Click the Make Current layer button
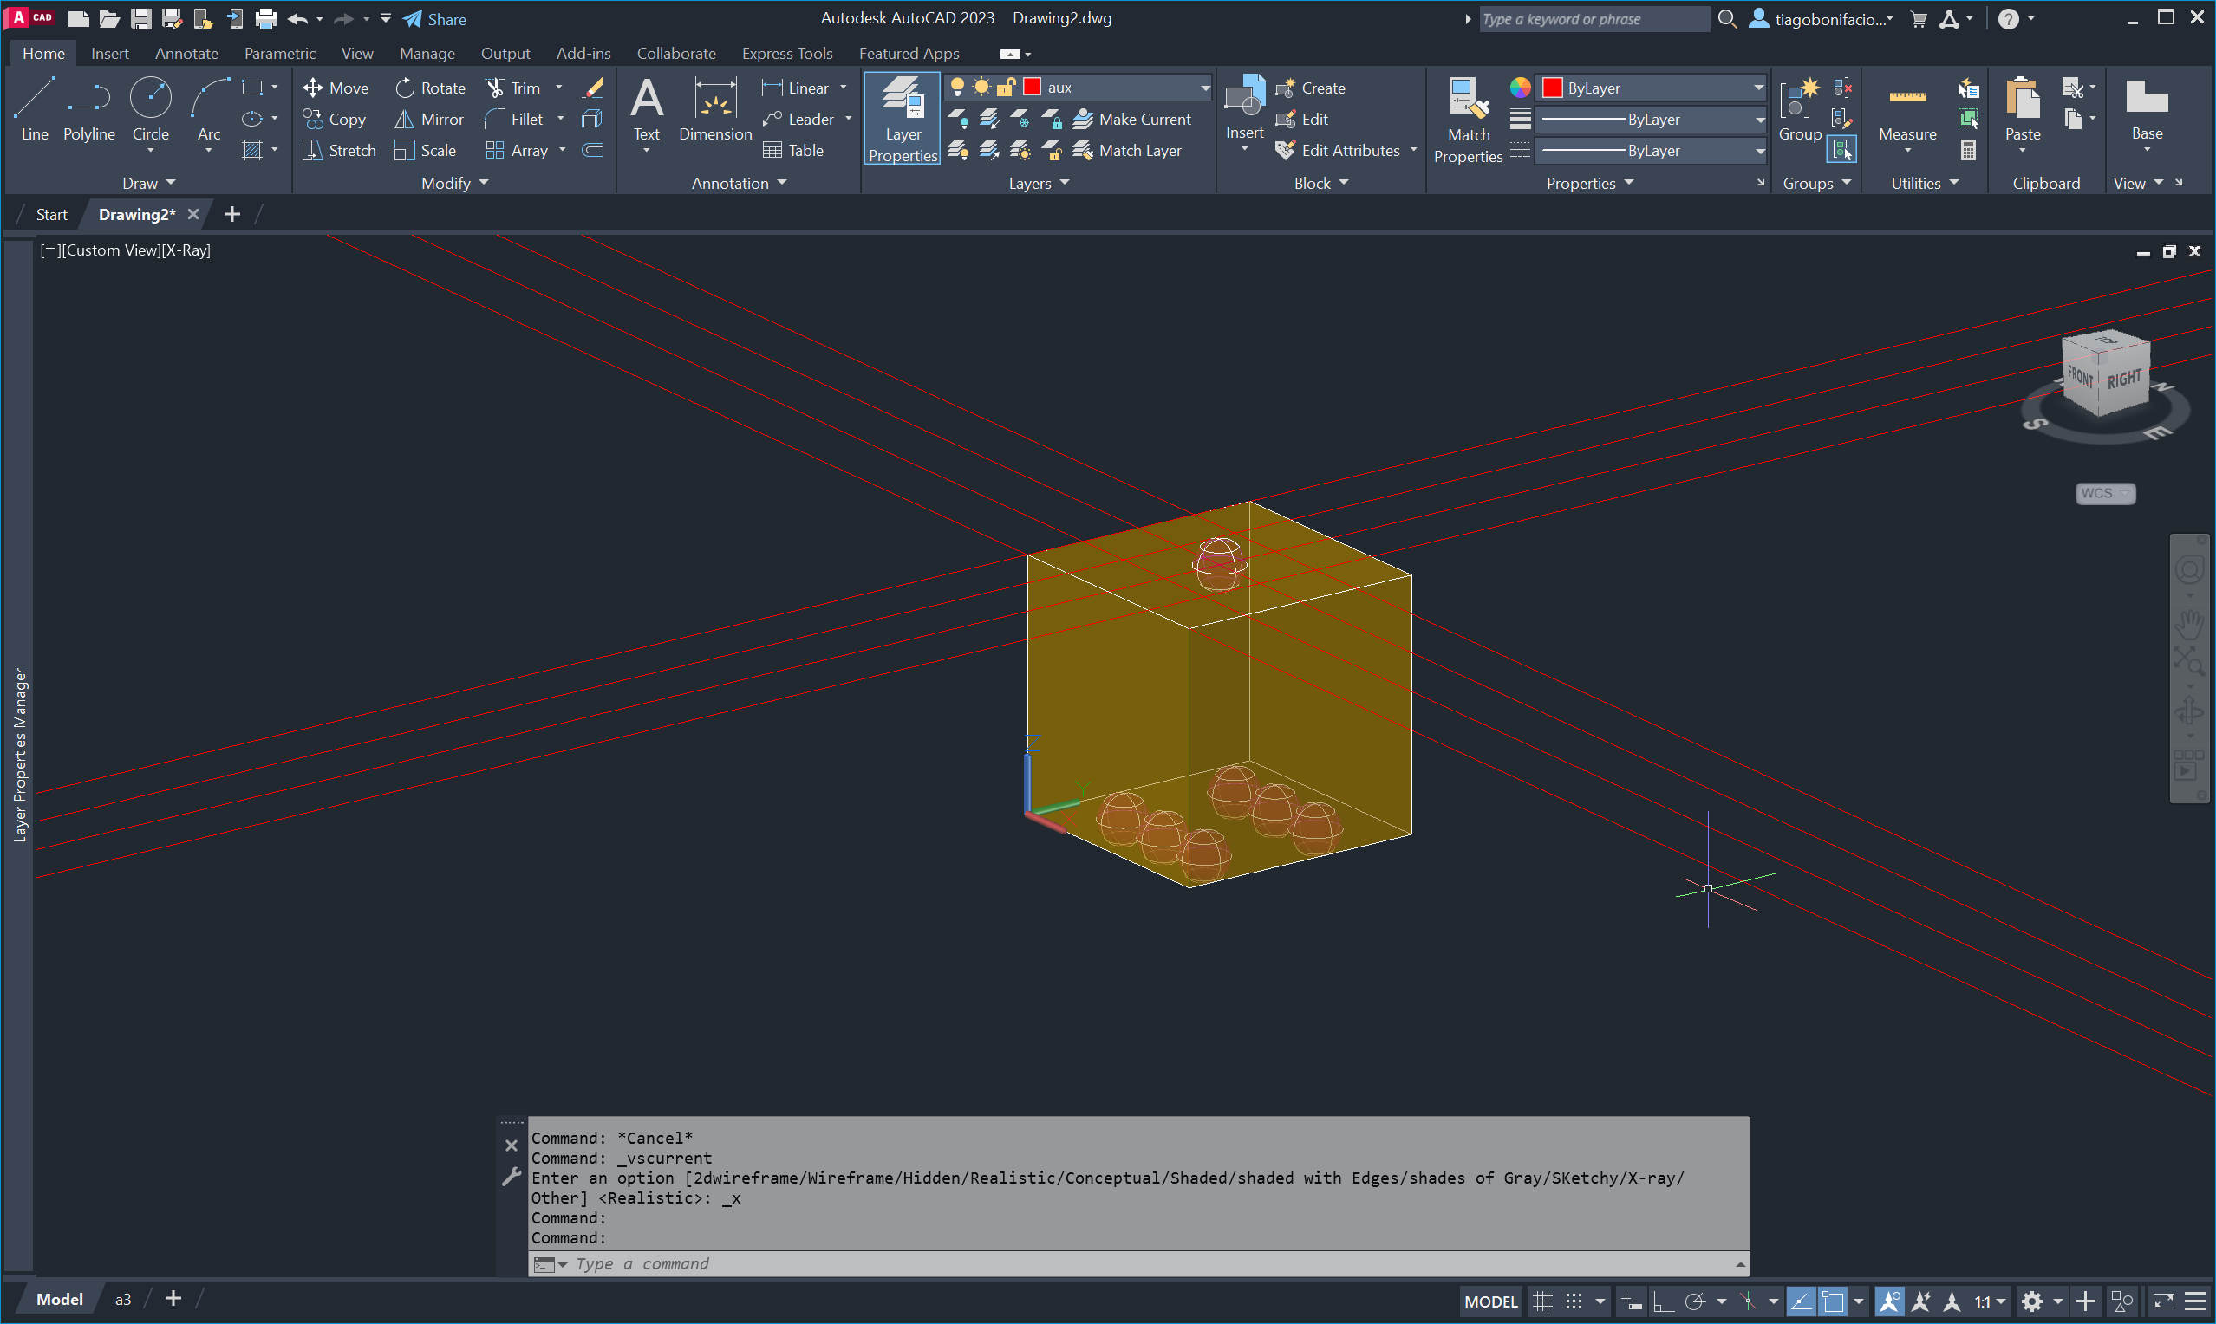Screen dimensions: 2216x1324 pos(1131,119)
